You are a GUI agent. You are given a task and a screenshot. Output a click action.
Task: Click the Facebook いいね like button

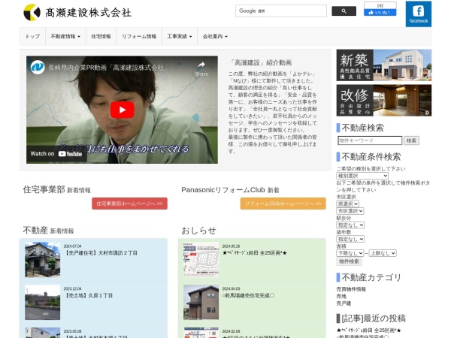click(x=380, y=12)
